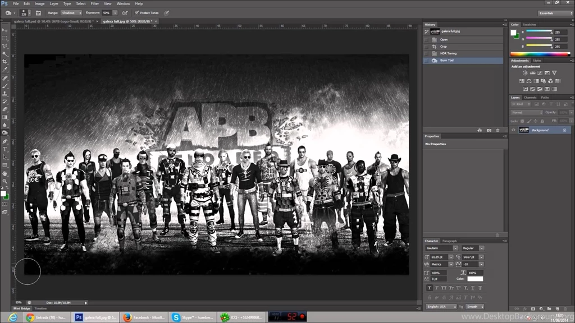Open the Brightness/Contrast adjustment icon

525,72
